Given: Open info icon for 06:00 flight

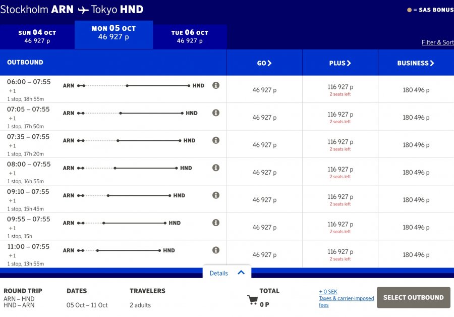Looking at the screenshot, I should 216,85.
